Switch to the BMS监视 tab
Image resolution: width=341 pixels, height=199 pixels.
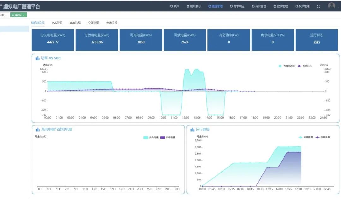tap(75, 23)
